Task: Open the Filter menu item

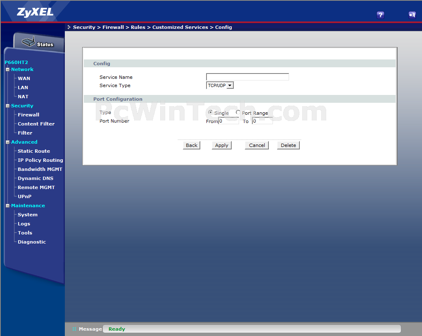Action: [25, 133]
